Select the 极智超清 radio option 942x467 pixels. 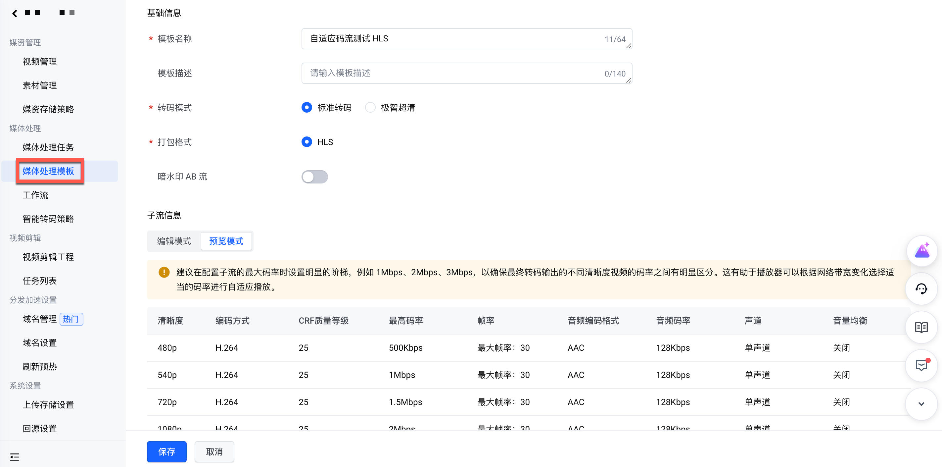click(370, 108)
